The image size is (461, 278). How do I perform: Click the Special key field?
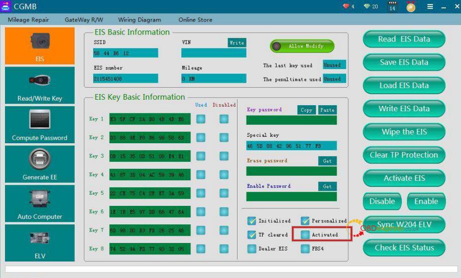[x=291, y=146]
